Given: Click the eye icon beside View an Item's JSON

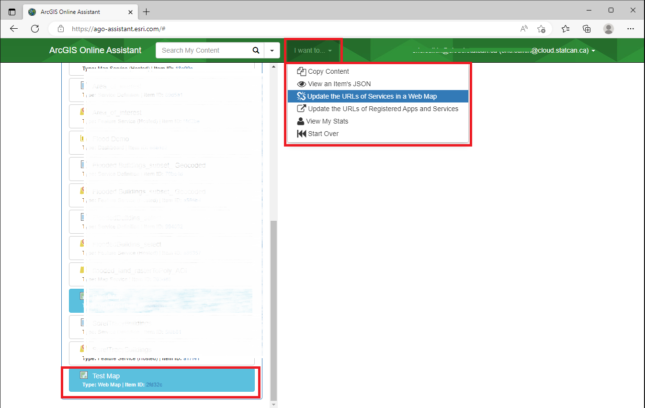Looking at the screenshot, I should click(x=301, y=84).
